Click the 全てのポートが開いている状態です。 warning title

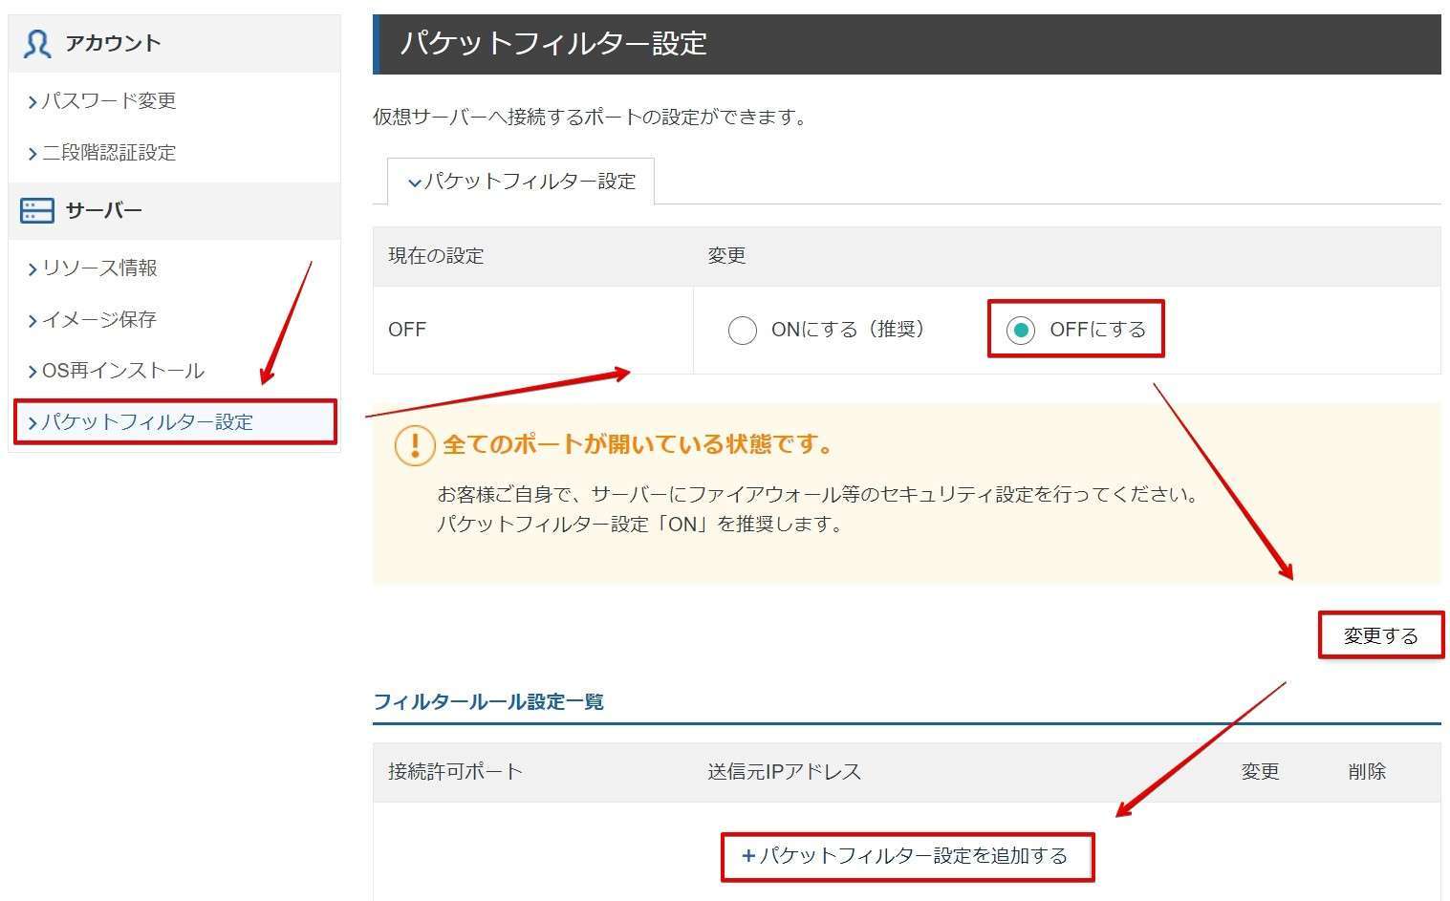(639, 444)
